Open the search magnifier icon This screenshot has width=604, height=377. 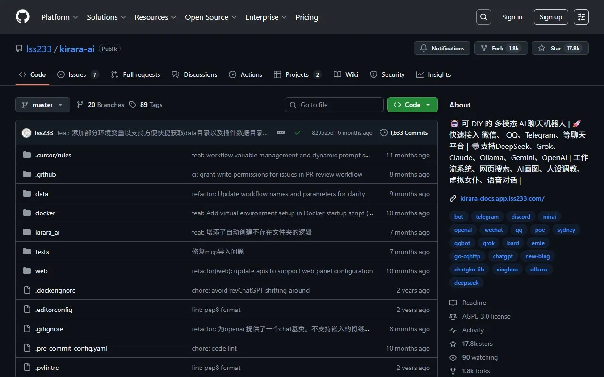coord(483,17)
